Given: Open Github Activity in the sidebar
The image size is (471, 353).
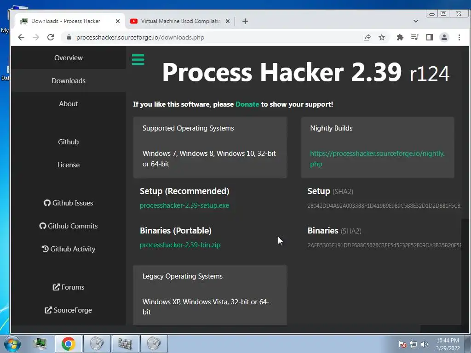Looking at the screenshot, I should click(69, 249).
